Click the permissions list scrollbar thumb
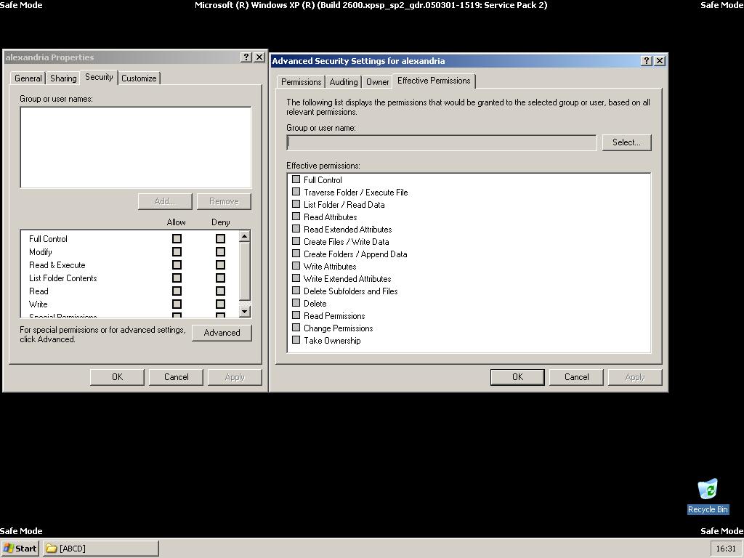The image size is (744, 558). [x=244, y=271]
